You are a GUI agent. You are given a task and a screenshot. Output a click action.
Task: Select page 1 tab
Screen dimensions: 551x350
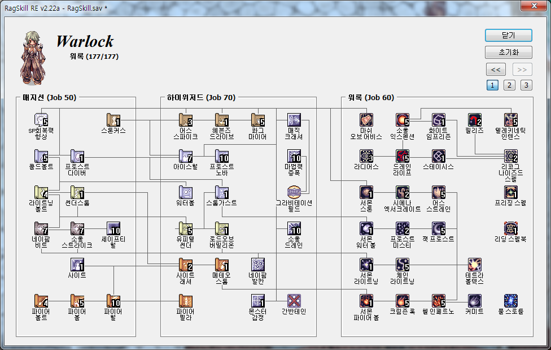pos(492,85)
